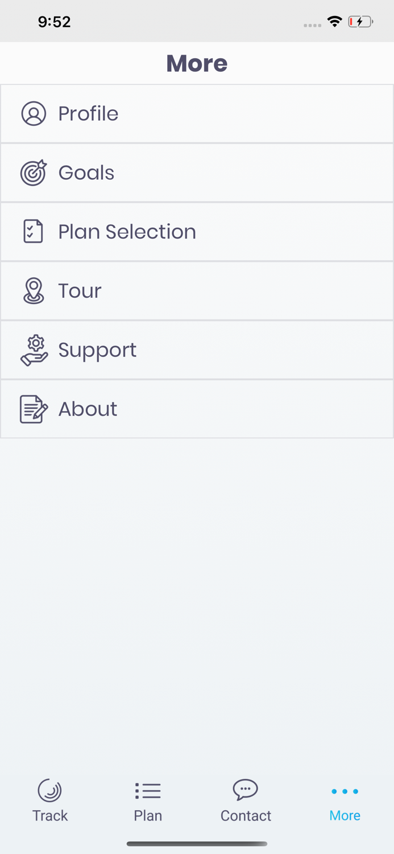Select the Profile avatar icon

click(34, 113)
